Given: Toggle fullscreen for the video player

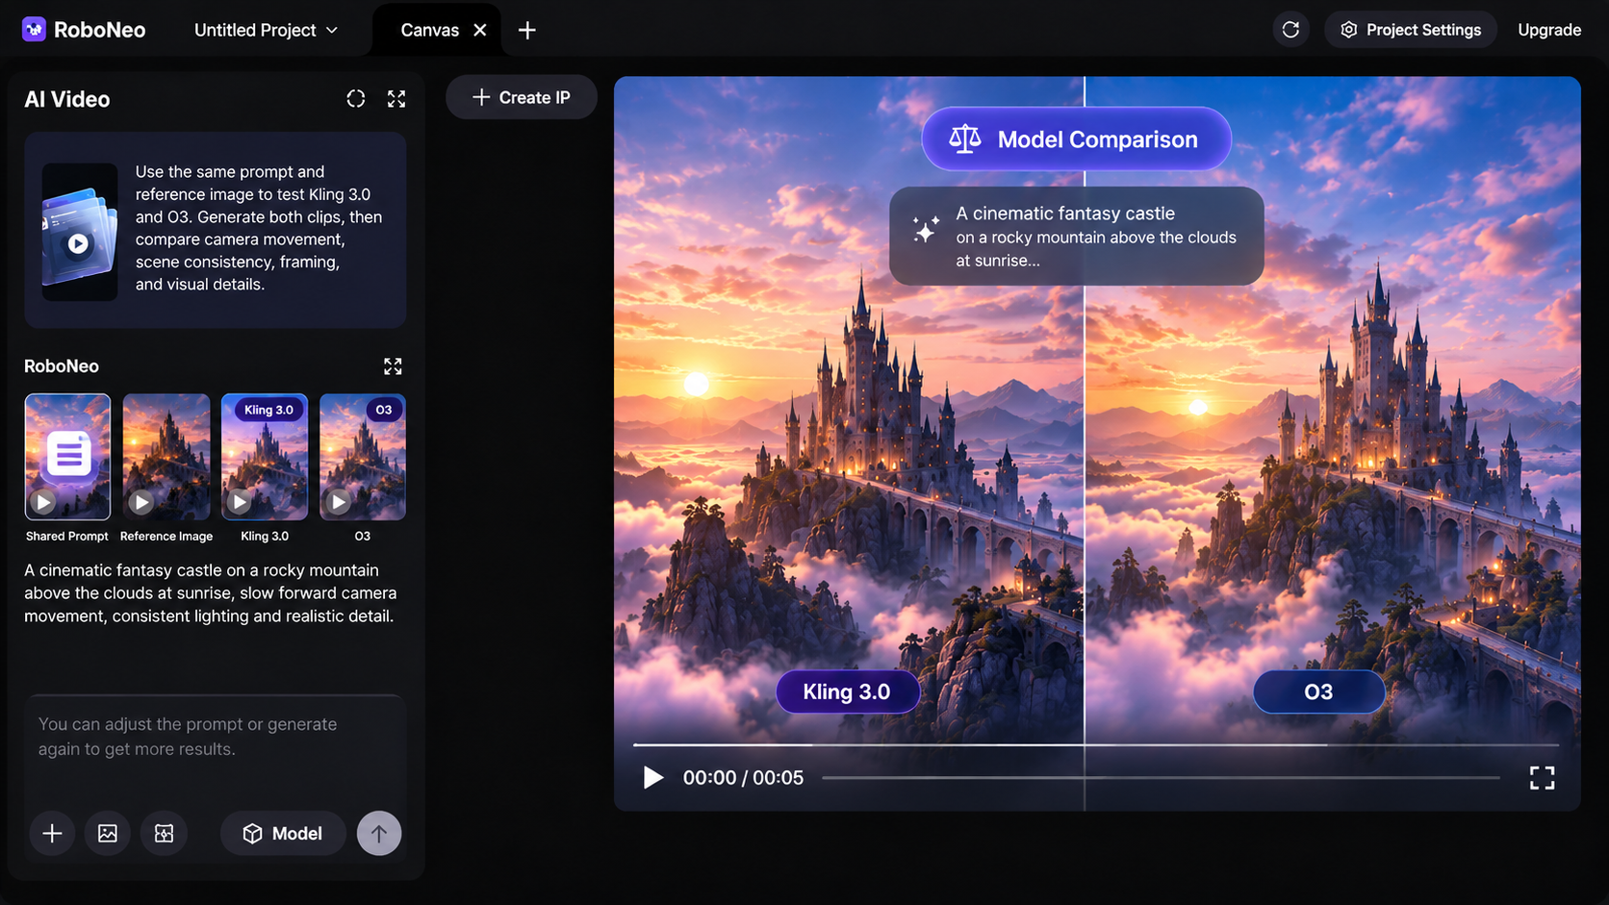Looking at the screenshot, I should pos(1542,777).
